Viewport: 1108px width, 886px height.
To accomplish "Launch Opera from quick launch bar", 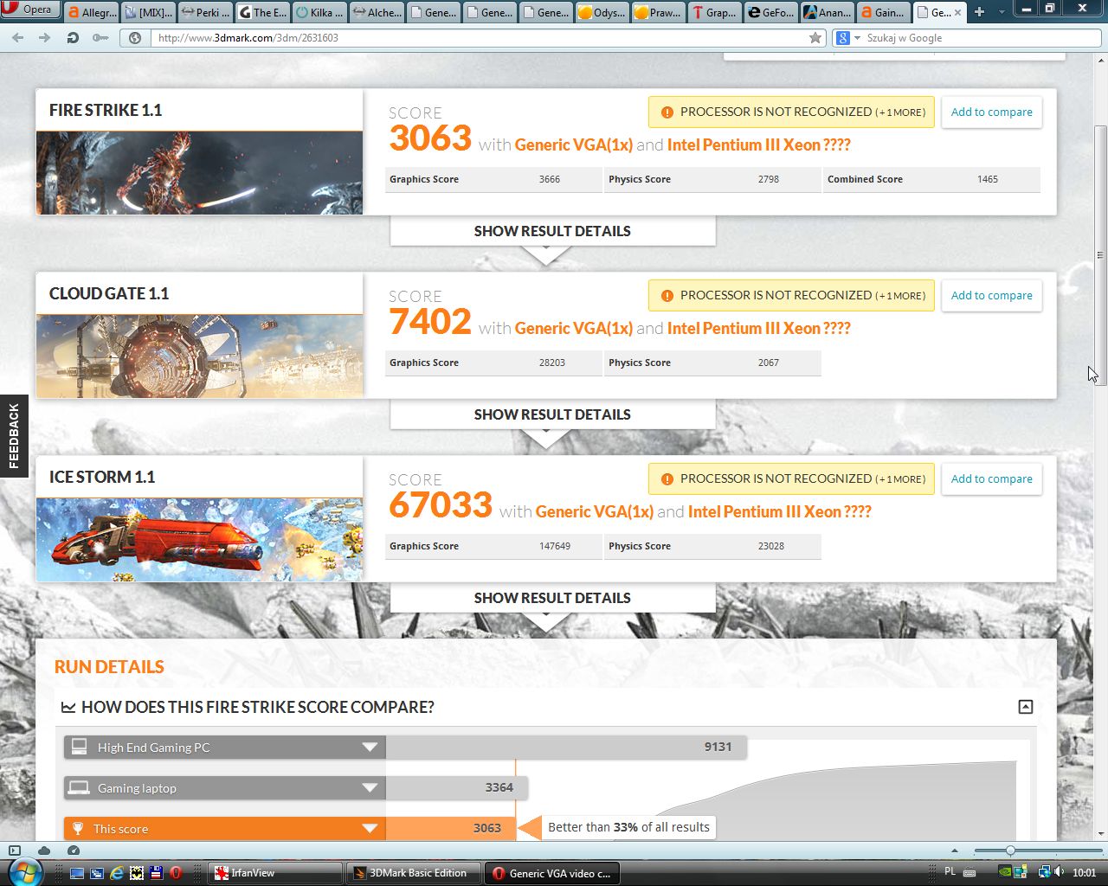I will click(x=176, y=873).
